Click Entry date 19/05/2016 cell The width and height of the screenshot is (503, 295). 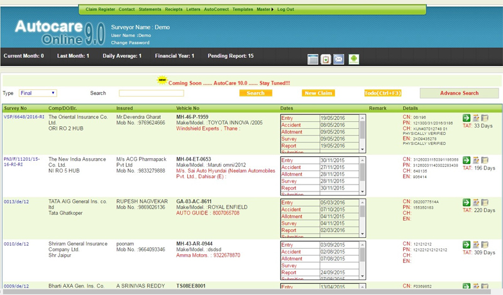pyautogui.click(x=339, y=118)
